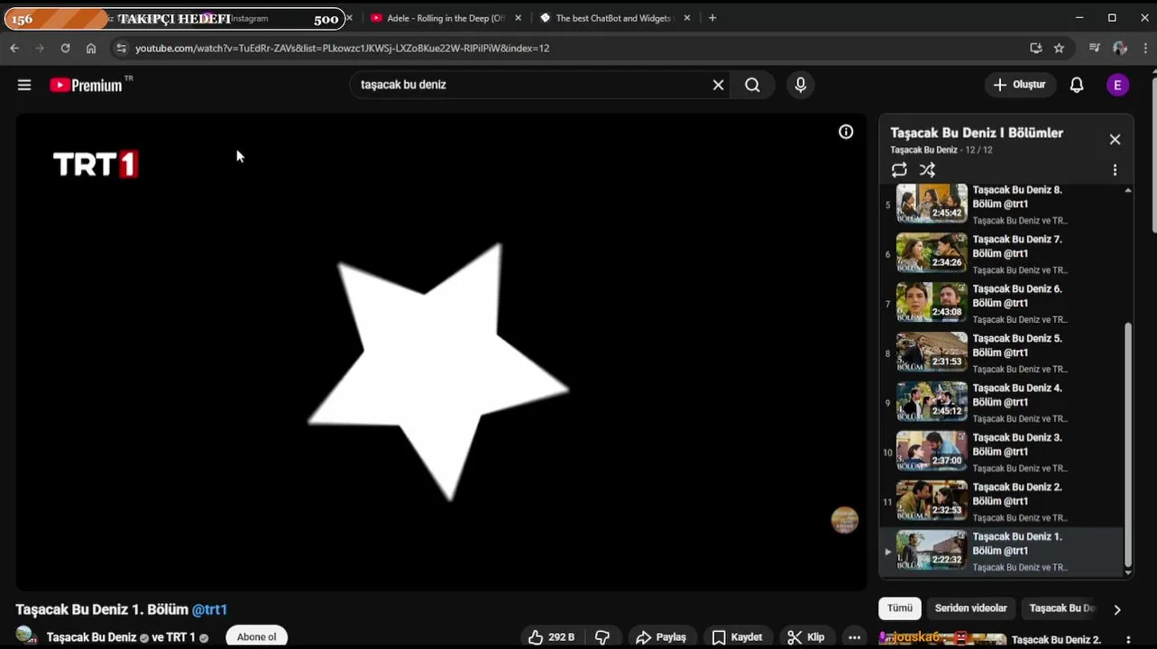The height and width of the screenshot is (649, 1157).
Task: Go back in browser history
Action: coord(14,48)
